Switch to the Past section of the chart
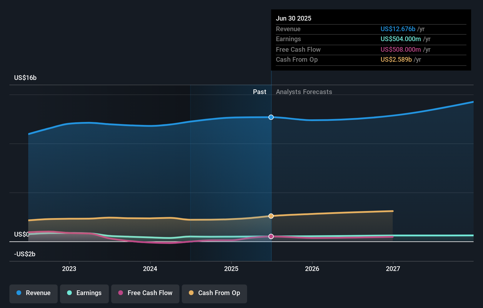Viewport: 483px width, 308px height. coord(259,92)
